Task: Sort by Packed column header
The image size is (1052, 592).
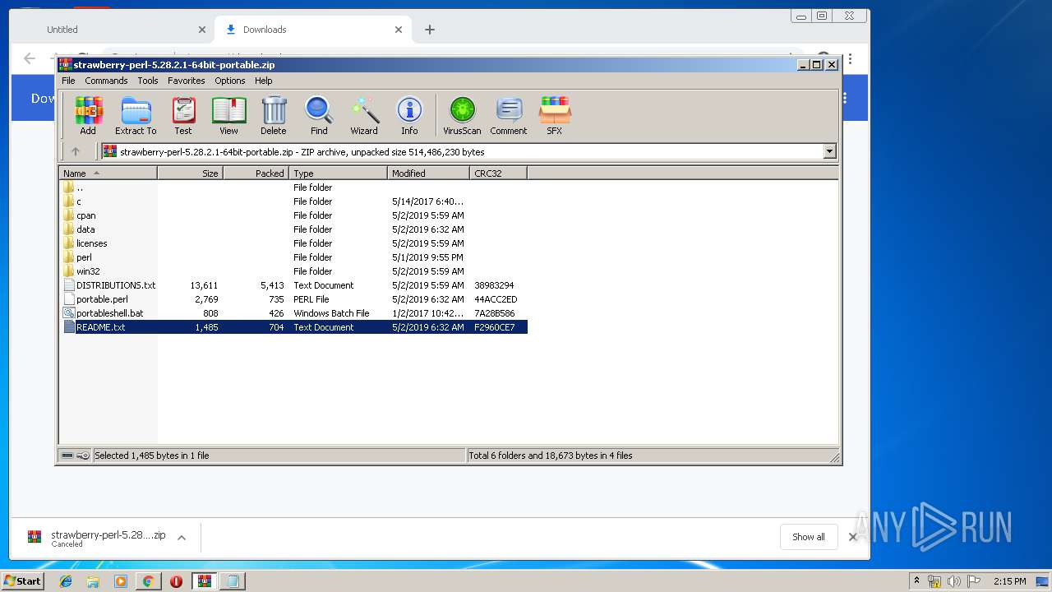Action: (x=256, y=173)
